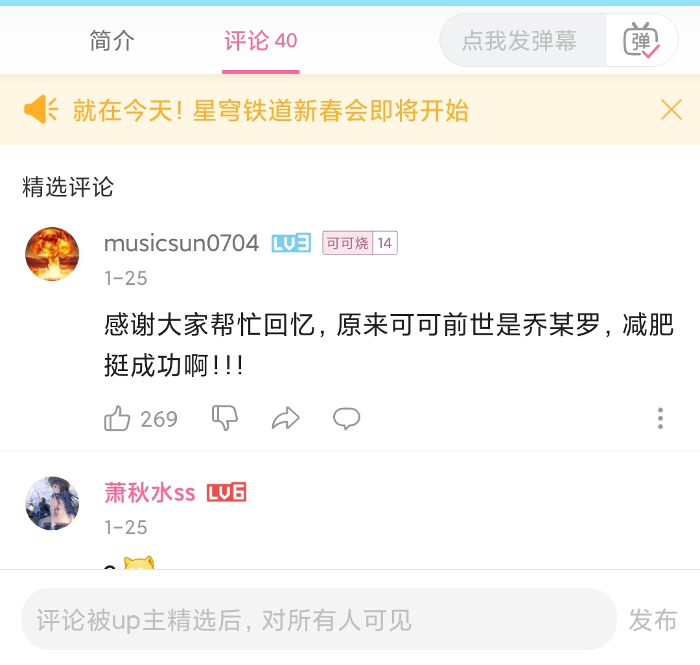Open 萧秋水ss avatar thumbnail
700x665 pixels.
click(52, 503)
